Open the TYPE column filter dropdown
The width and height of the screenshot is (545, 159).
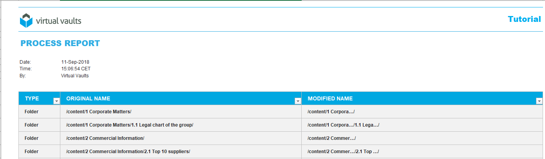pos(56,101)
